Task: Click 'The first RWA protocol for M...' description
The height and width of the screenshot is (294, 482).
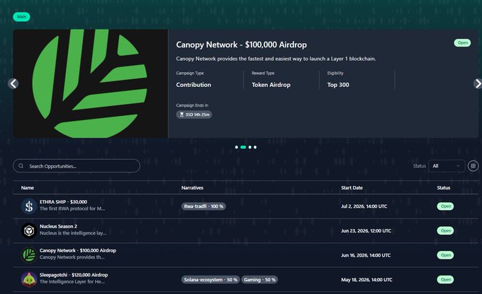Action: click(72, 208)
